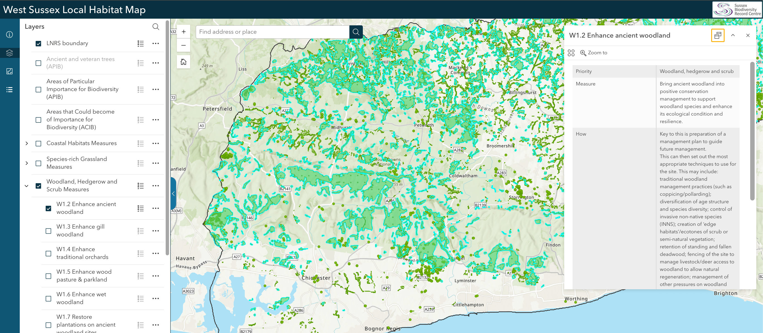Image resolution: width=763 pixels, height=333 pixels.
Task: Uncheck W1.2 Enhance ancient woodland layer
Action: [48, 208]
